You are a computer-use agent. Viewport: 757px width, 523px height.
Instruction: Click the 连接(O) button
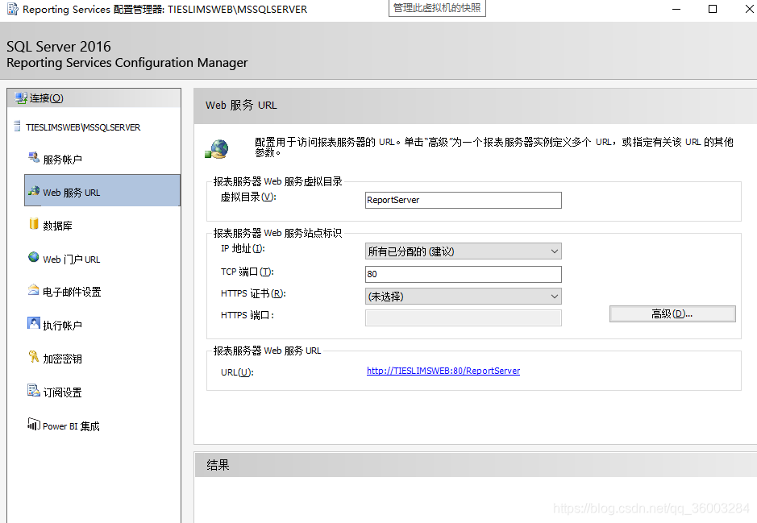[x=94, y=98]
